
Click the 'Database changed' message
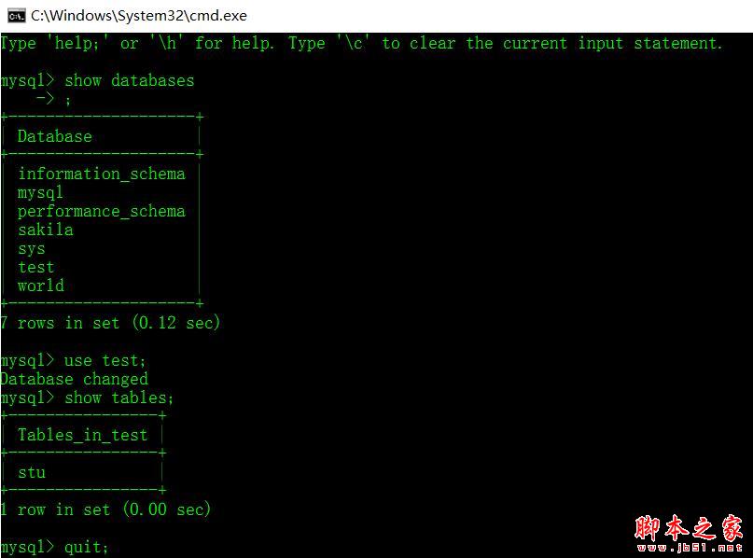point(74,379)
